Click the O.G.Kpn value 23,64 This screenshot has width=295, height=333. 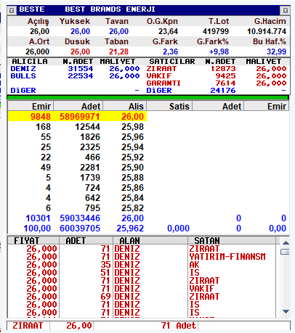[x=168, y=31]
